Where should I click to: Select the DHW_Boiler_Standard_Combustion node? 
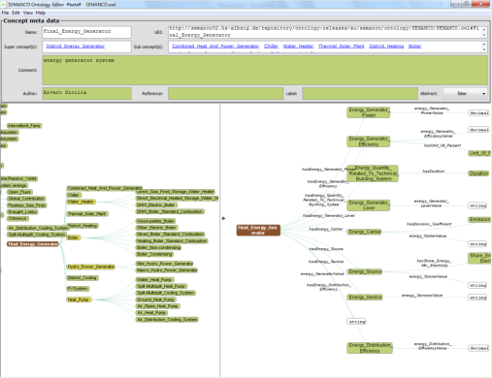click(x=170, y=211)
